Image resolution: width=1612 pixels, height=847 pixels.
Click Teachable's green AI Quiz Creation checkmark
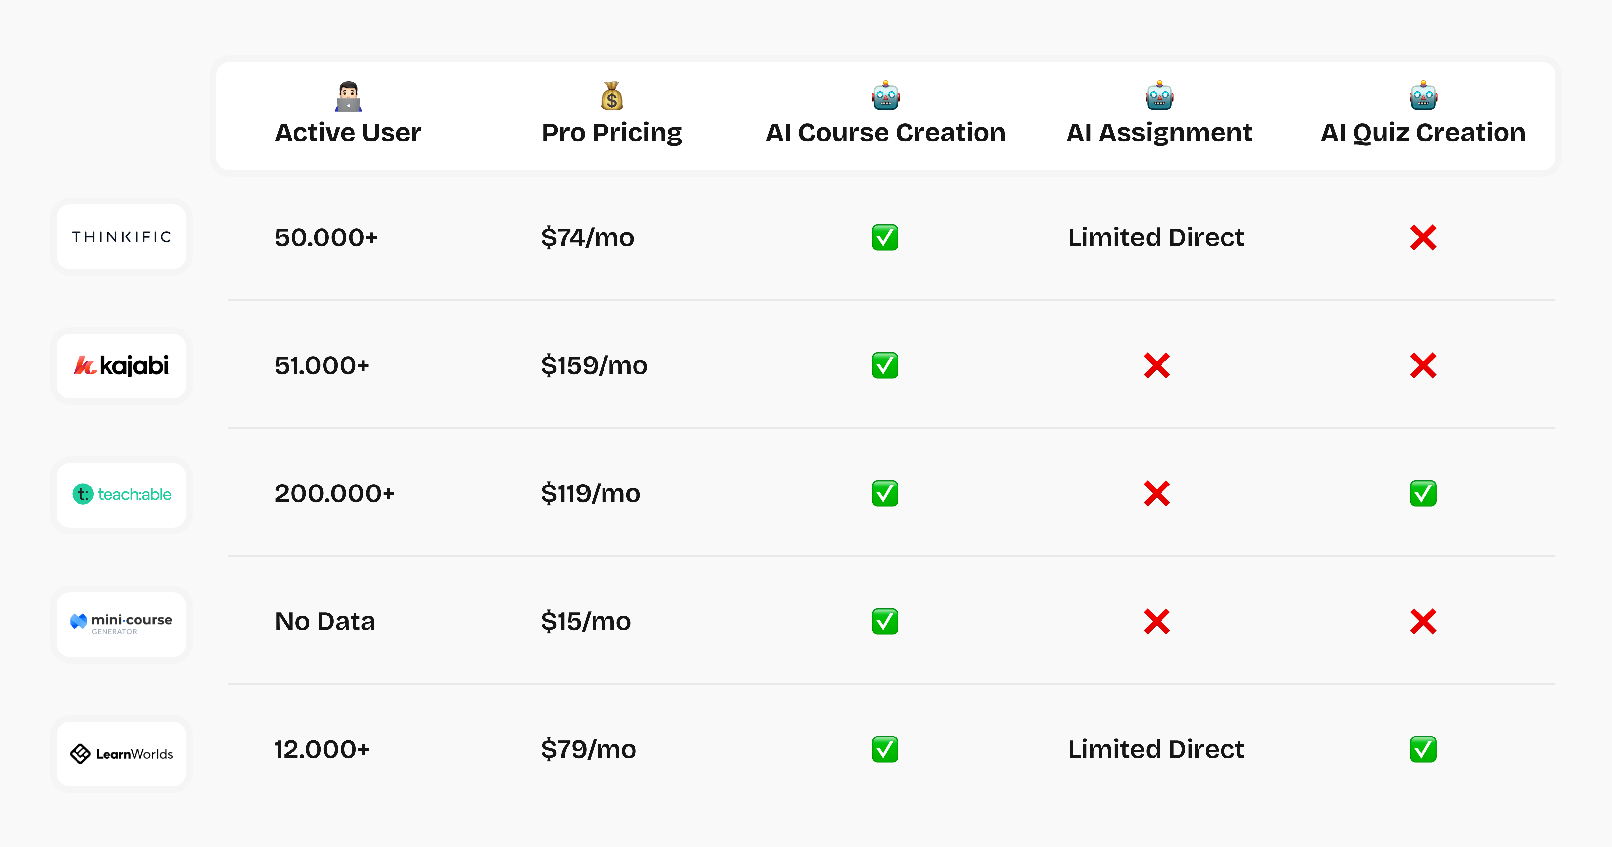1423,493
